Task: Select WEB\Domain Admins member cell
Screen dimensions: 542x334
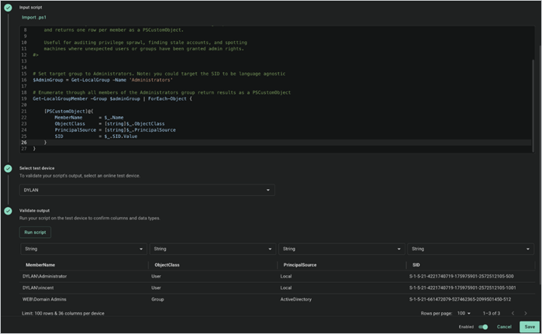Action: click(44, 299)
